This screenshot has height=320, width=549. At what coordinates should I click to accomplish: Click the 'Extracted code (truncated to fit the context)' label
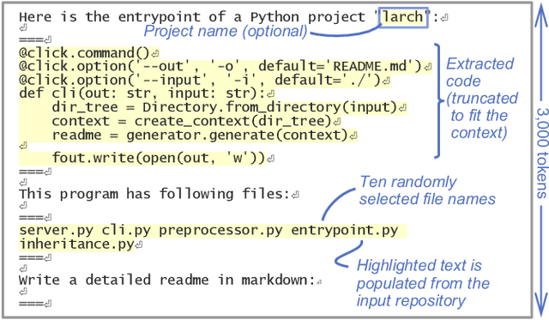pos(481,99)
